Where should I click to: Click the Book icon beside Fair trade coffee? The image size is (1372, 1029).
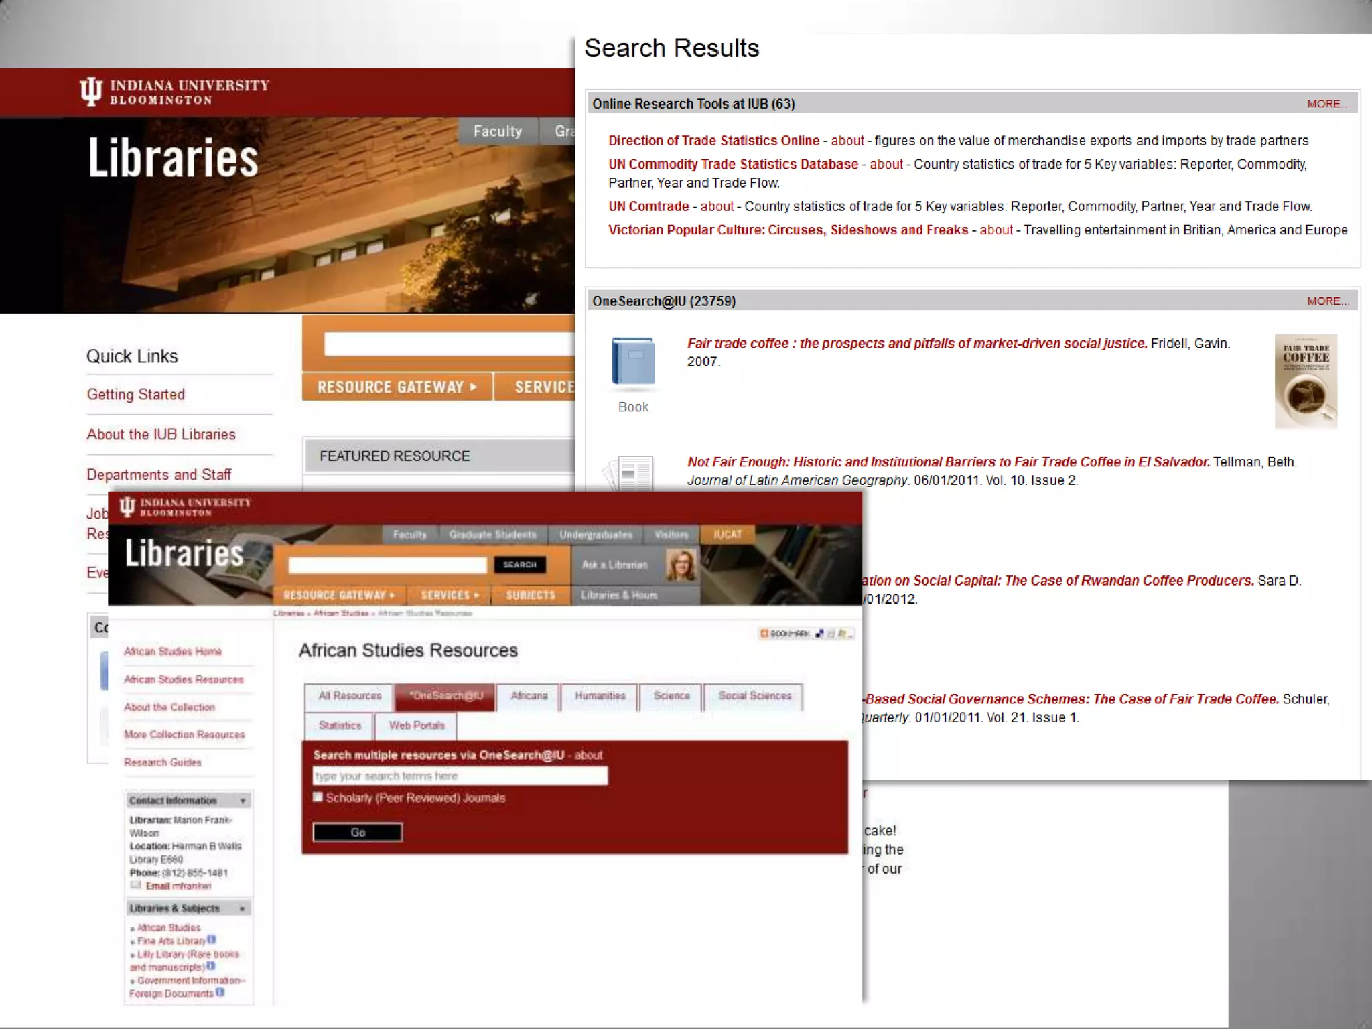pyautogui.click(x=633, y=362)
